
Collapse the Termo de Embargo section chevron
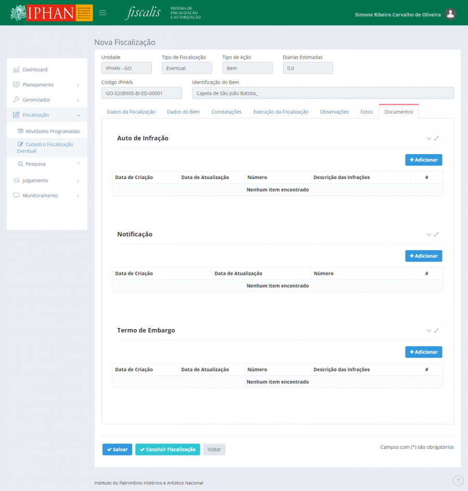click(x=428, y=331)
